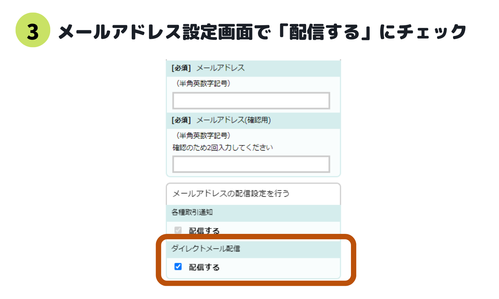This screenshot has height=299, width=499.
Task: Click the メールアドレスの配信設定を行う panel header
Action: pyautogui.click(x=231, y=193)
